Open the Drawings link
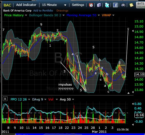This screenshot has width=145, height=135. (x=62, y=11)
